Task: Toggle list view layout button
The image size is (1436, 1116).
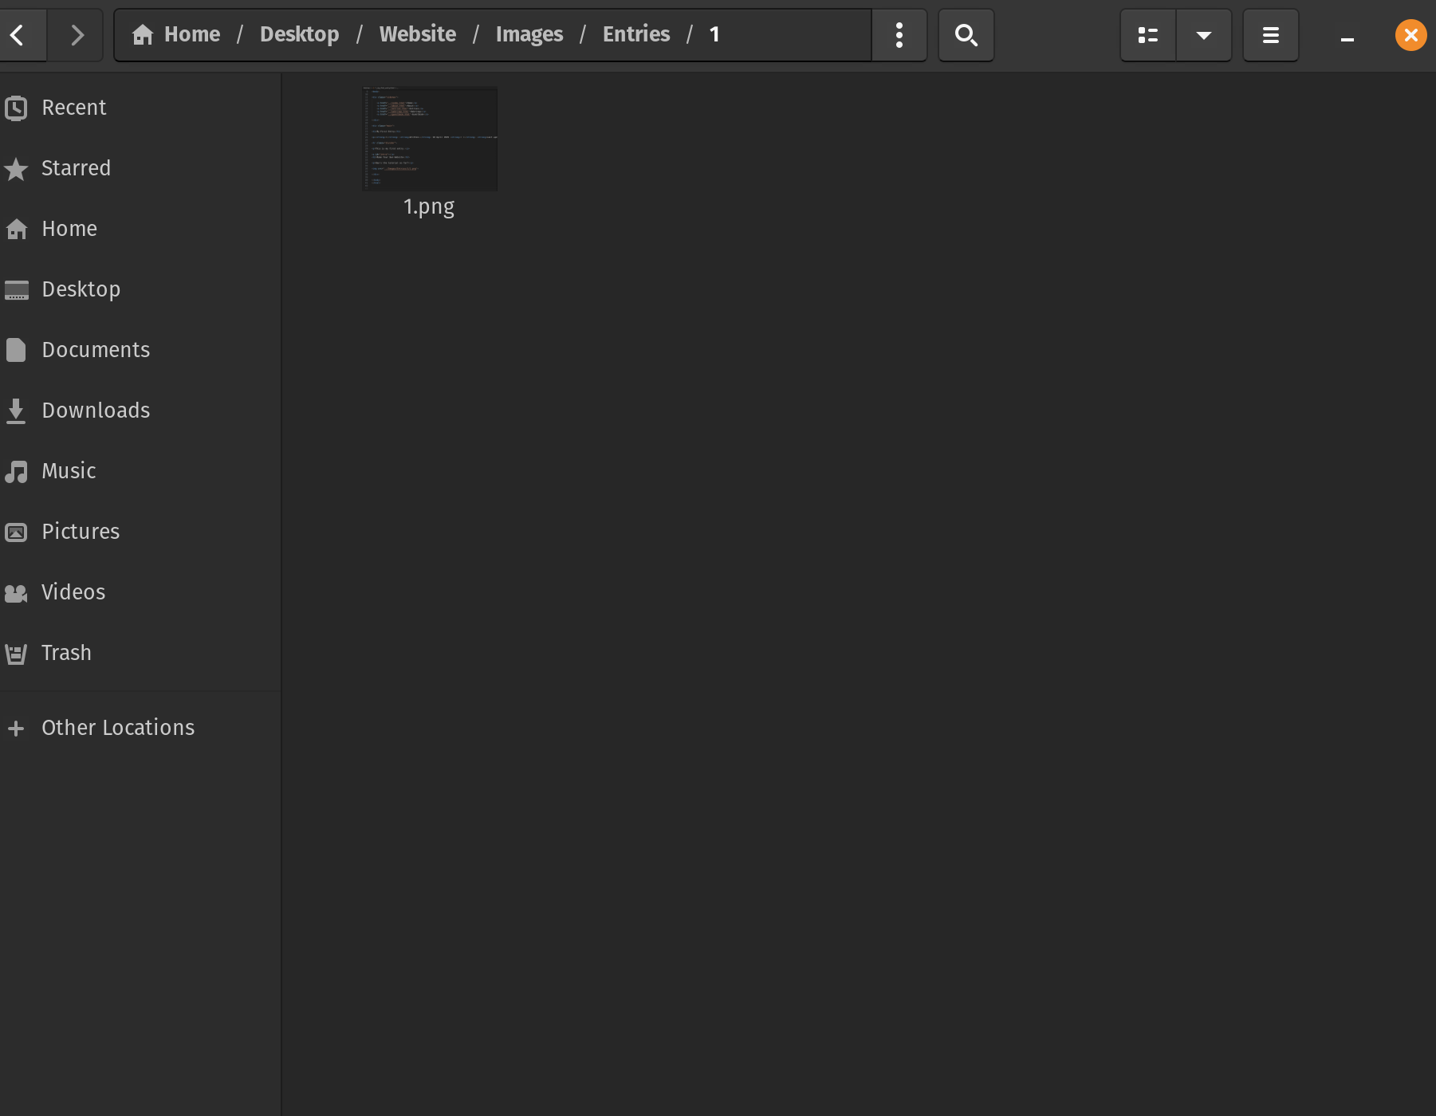Action: click(x=1147, y=35)
